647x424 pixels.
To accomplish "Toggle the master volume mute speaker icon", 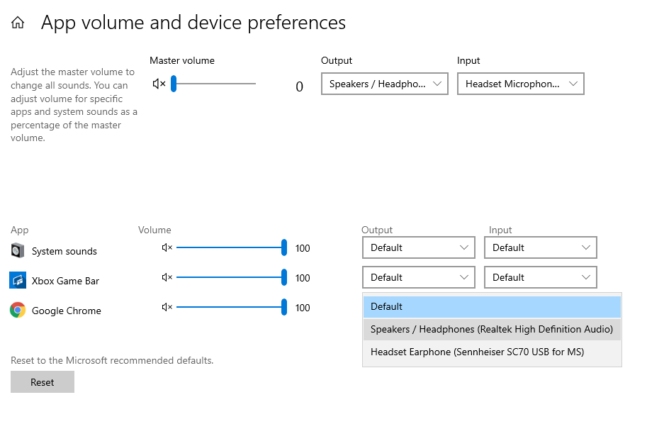I will click(x=159, y=84).
